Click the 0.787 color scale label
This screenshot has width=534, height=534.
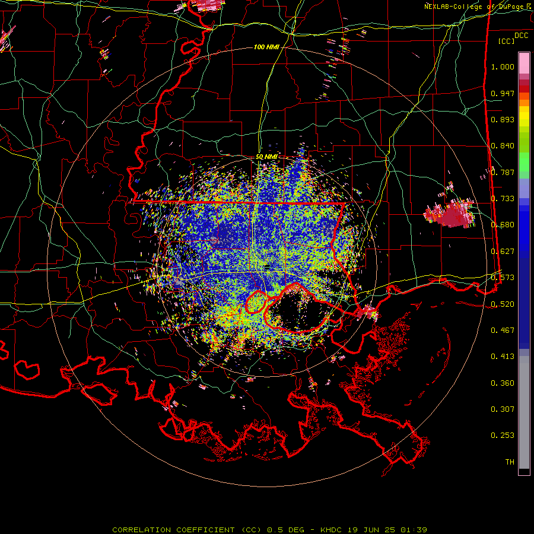[x=503, y=172]
